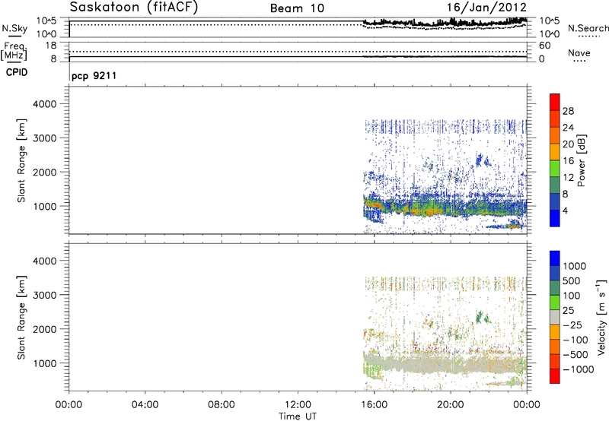The image size is (609, 421).
Task: Click the '04:00' time tick label
Action: click(145, 405)
